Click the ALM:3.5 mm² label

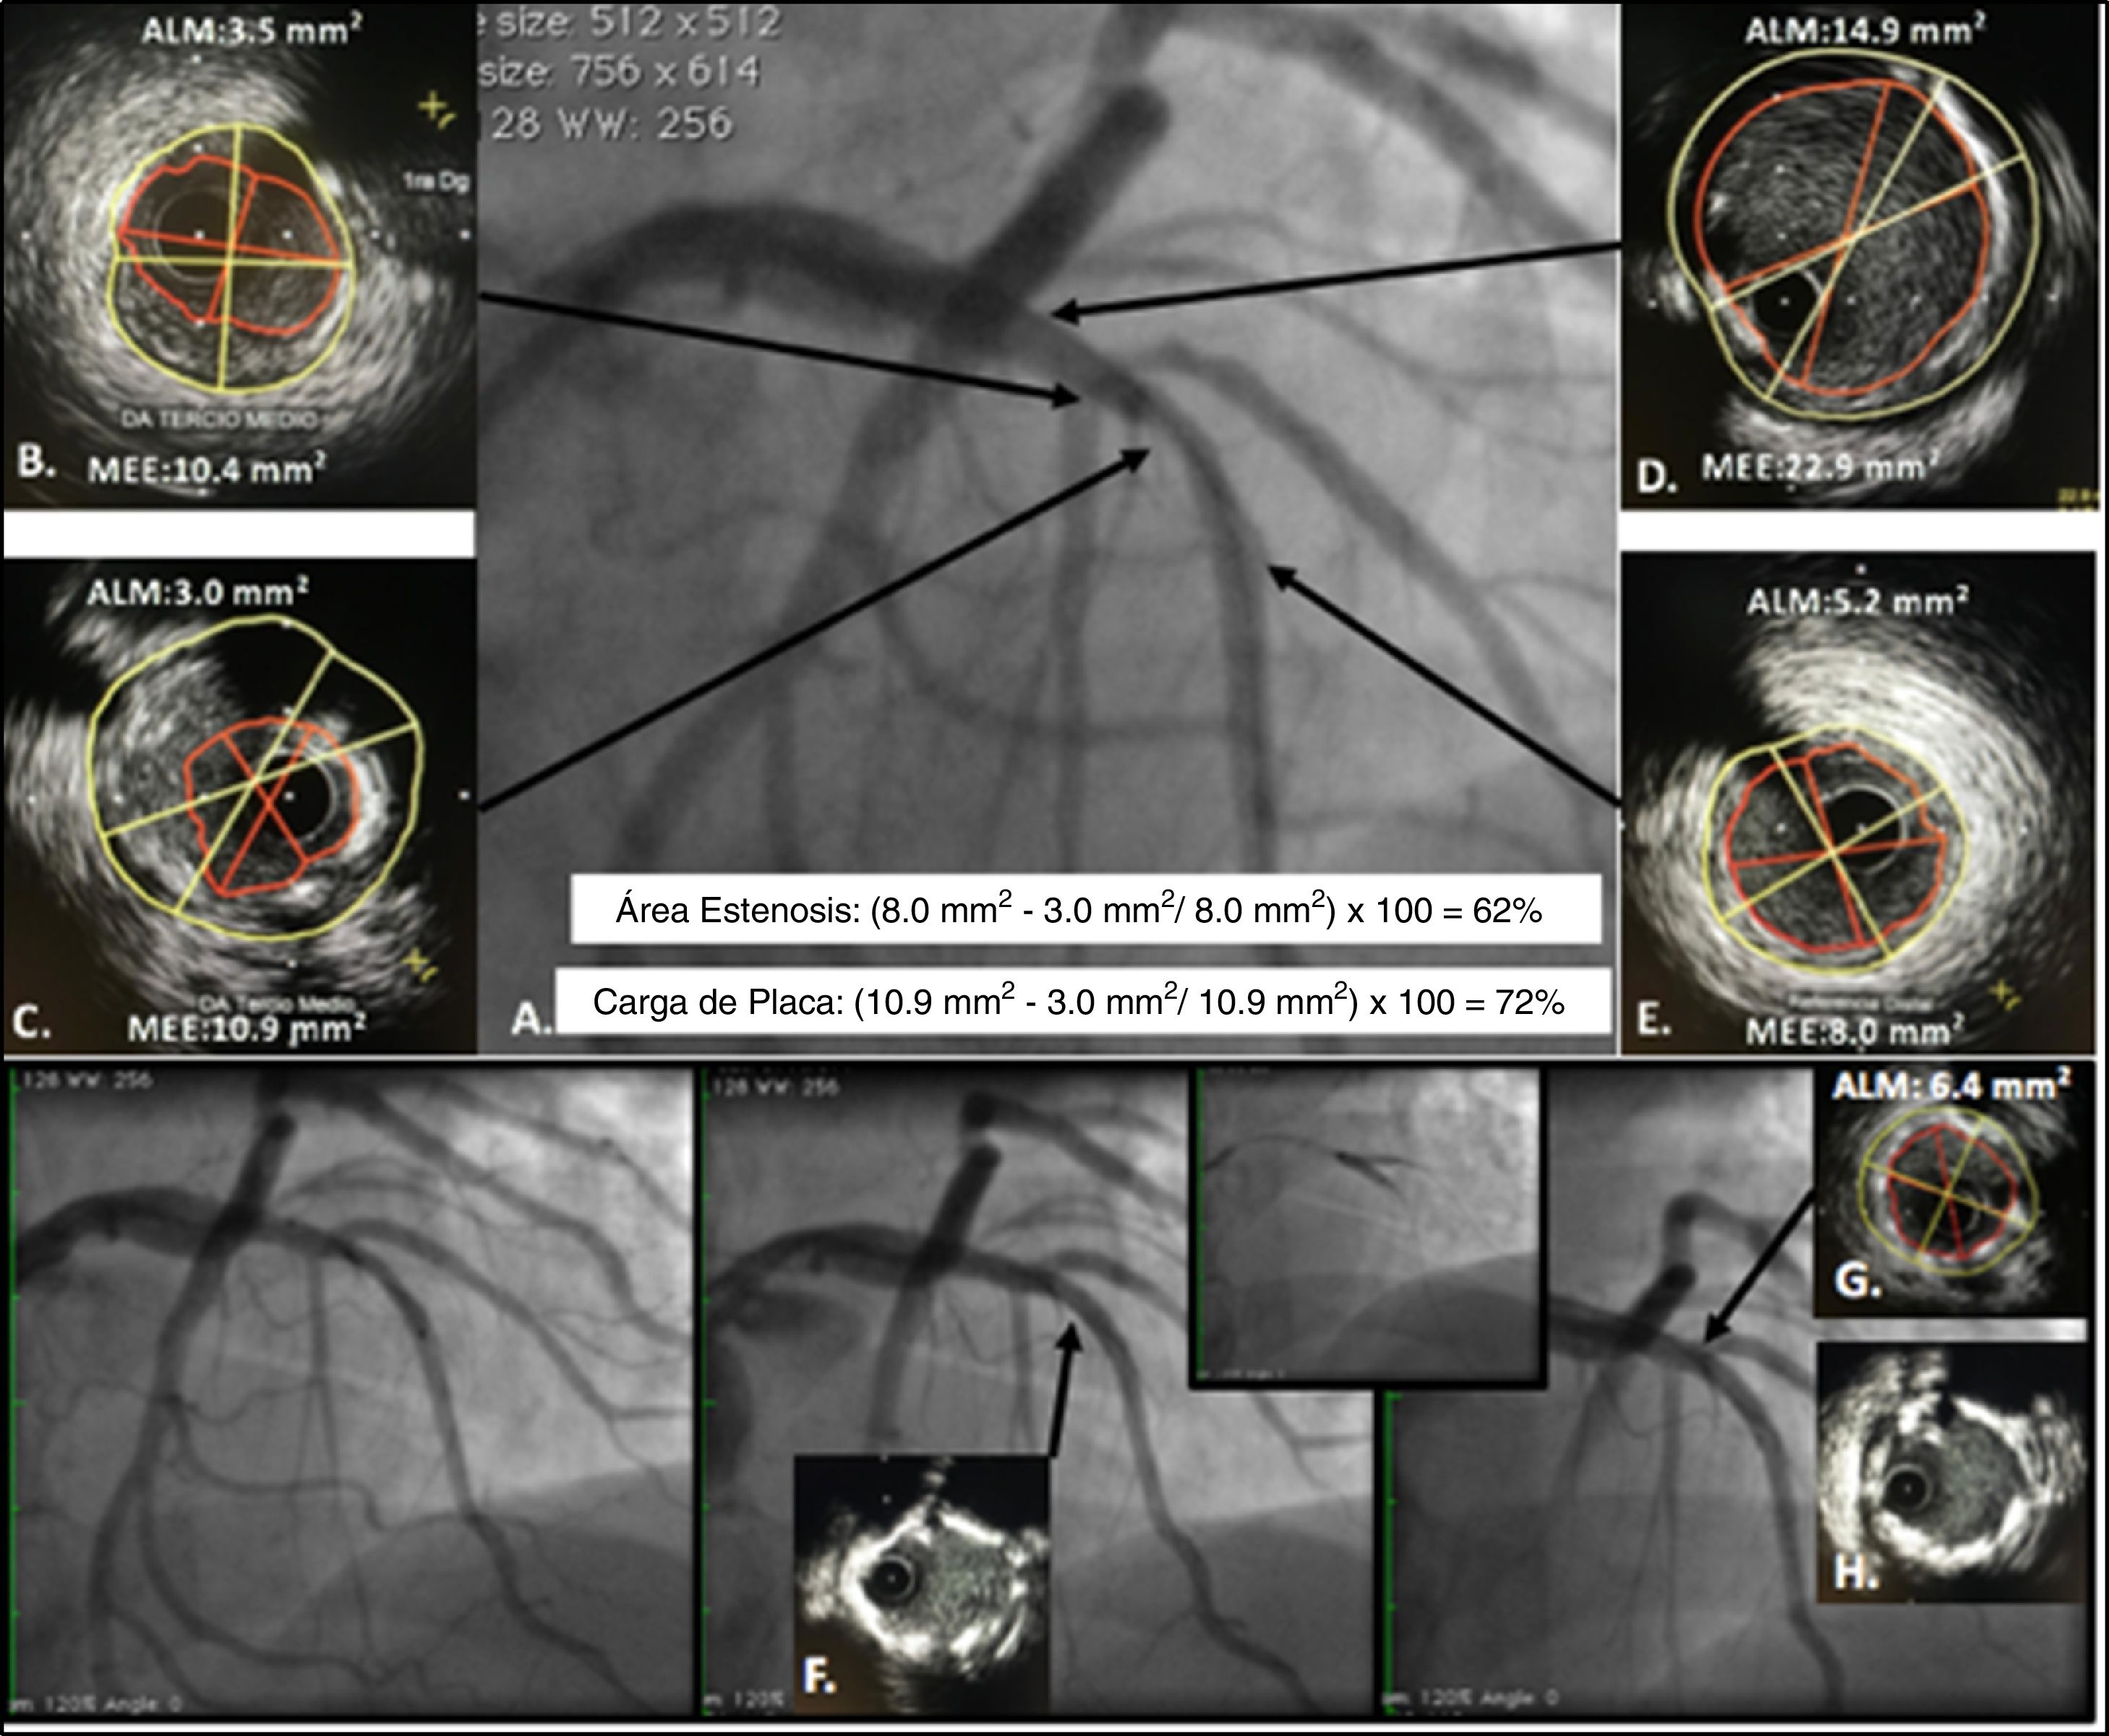251,30
